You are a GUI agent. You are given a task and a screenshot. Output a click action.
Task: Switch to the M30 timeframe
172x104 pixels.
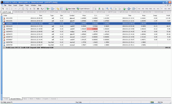point(151,9)
